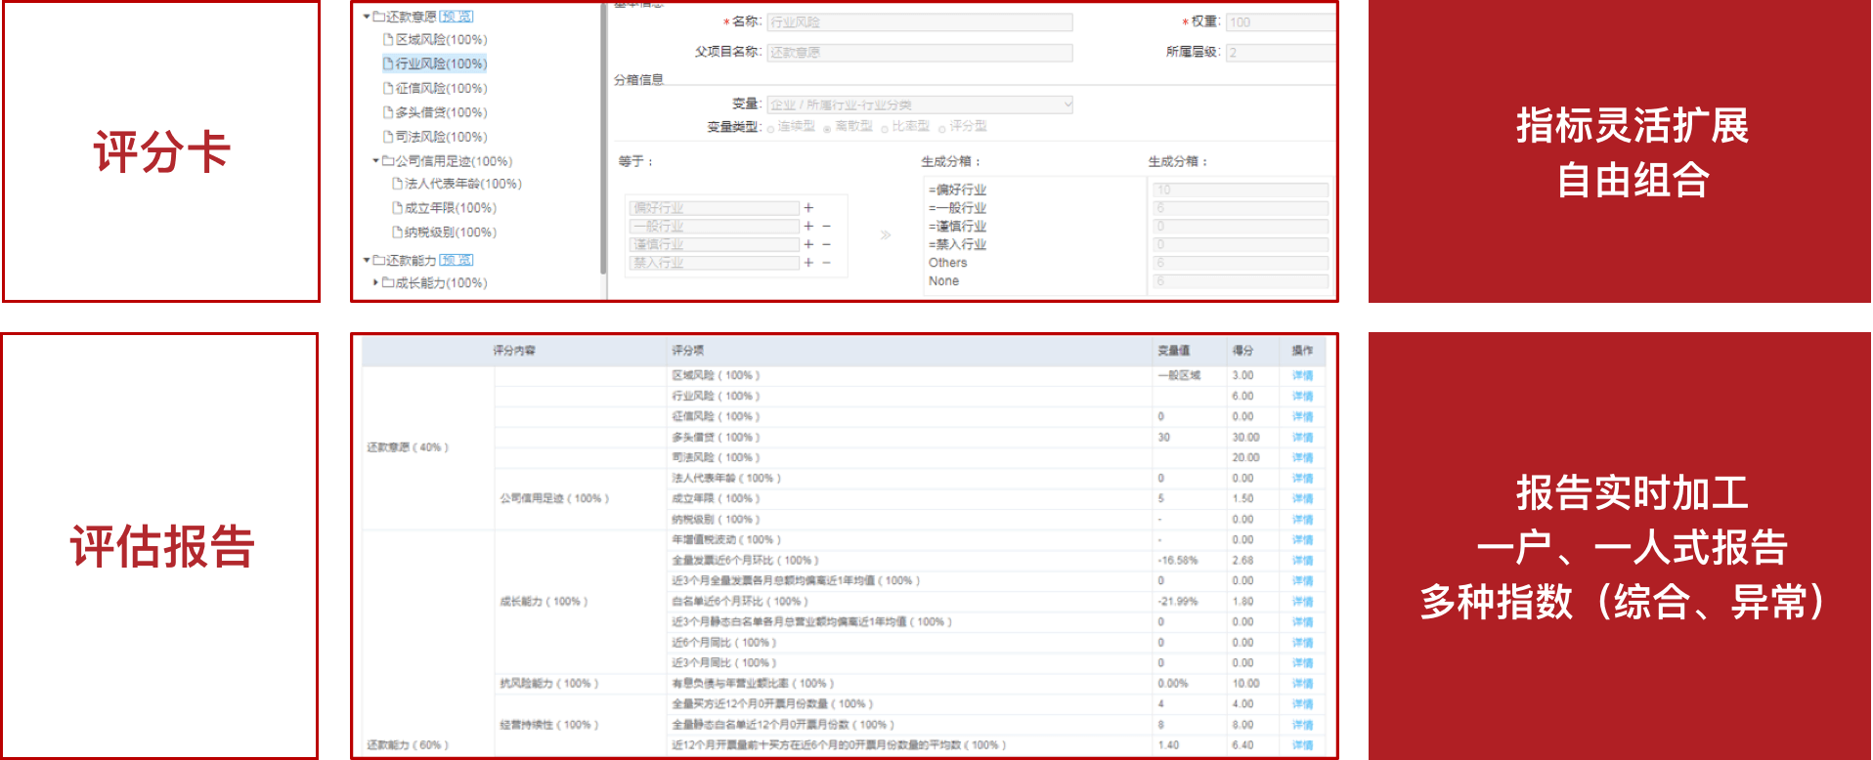
Task: Click the file icon next to 区域风险(100%)
Action: (x=388, y=40)
